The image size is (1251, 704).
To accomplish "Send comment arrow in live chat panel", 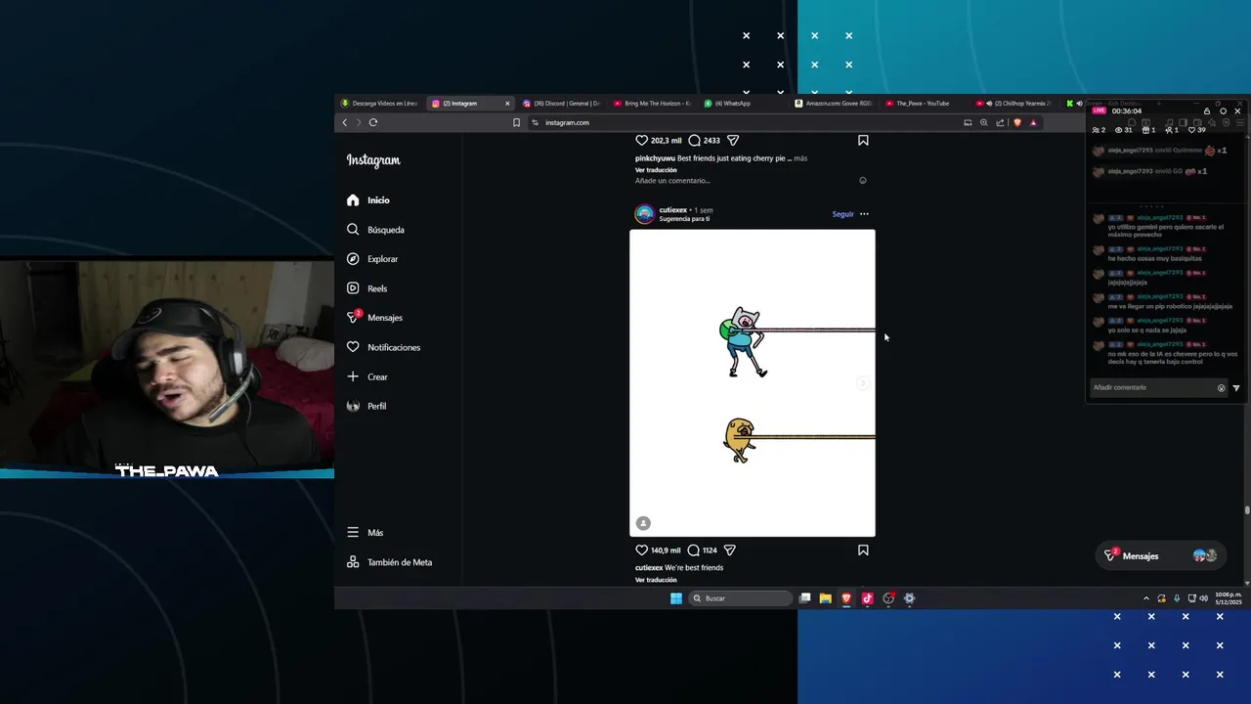I will tap(1235, 388).
